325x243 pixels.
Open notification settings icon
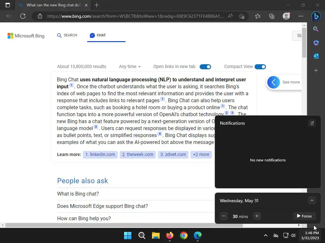coord(312,123)
